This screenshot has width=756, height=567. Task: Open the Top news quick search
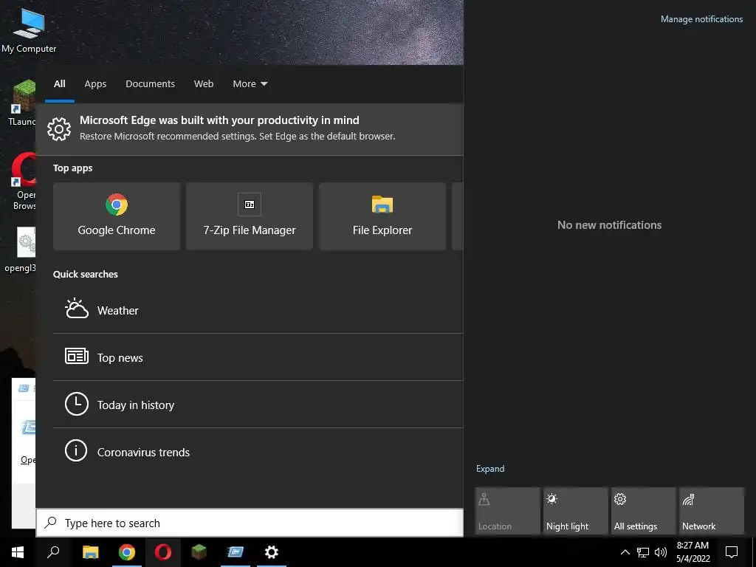tap(258, 357)
